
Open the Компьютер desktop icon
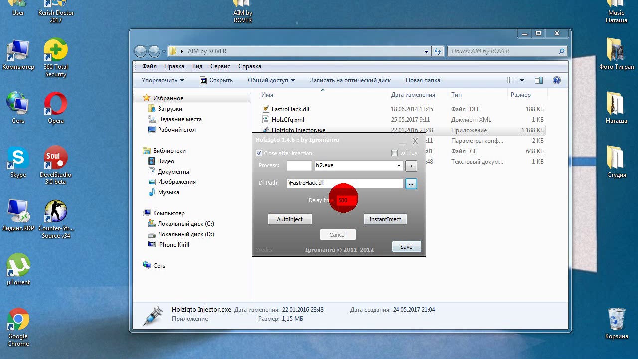pyautogui.click(x=18, y=54)
